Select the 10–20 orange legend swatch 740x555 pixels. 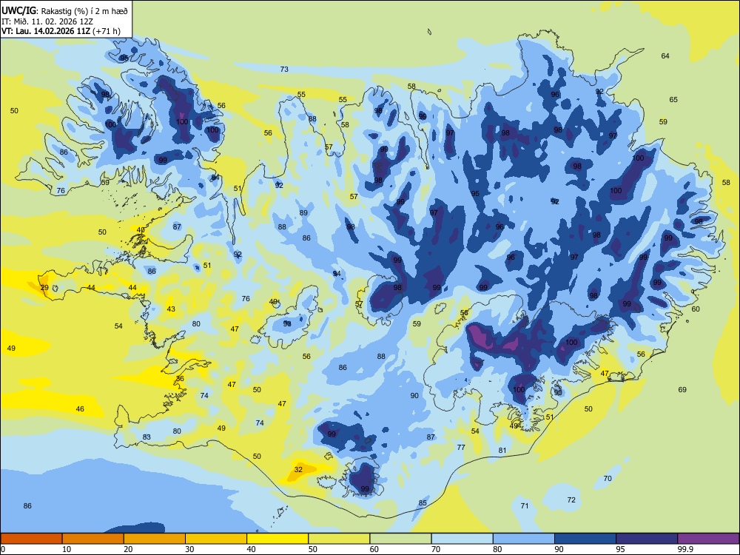93,539
